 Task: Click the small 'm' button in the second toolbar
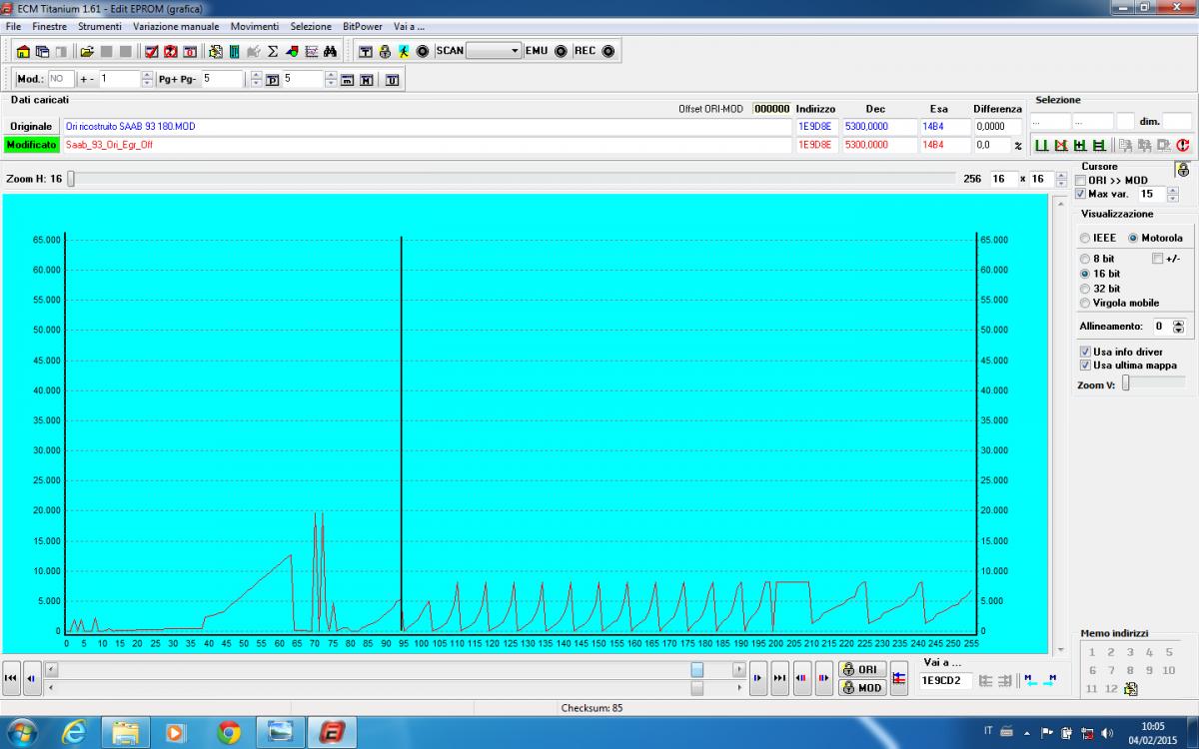pyautogui.click(x=348, y=80)
